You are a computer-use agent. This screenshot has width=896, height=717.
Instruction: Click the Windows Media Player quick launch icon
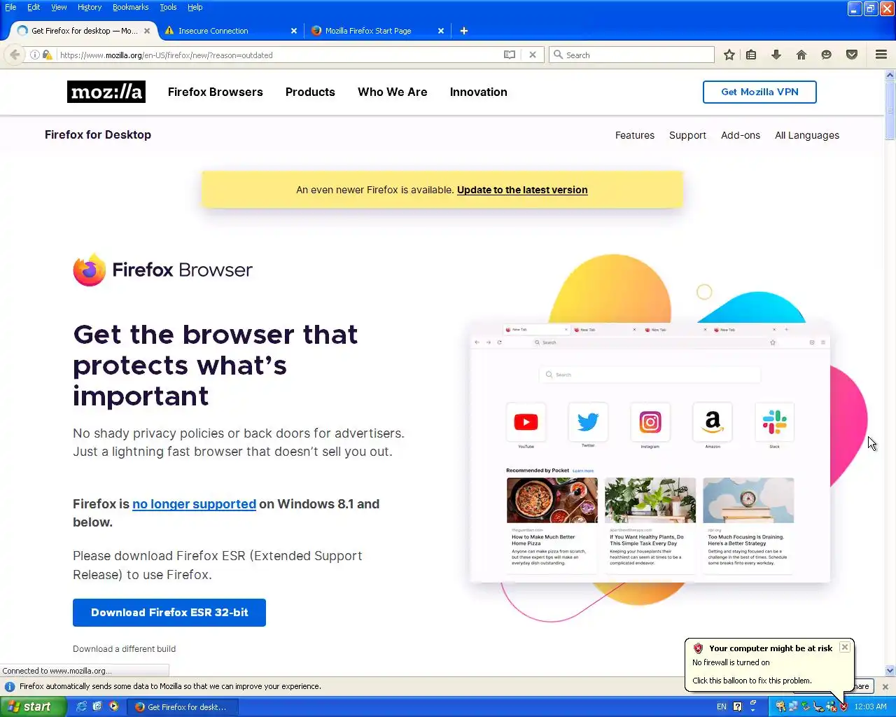click(113, 706)
